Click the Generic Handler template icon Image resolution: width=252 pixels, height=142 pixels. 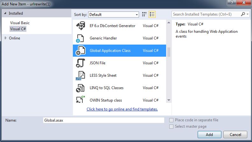[80, 38]
